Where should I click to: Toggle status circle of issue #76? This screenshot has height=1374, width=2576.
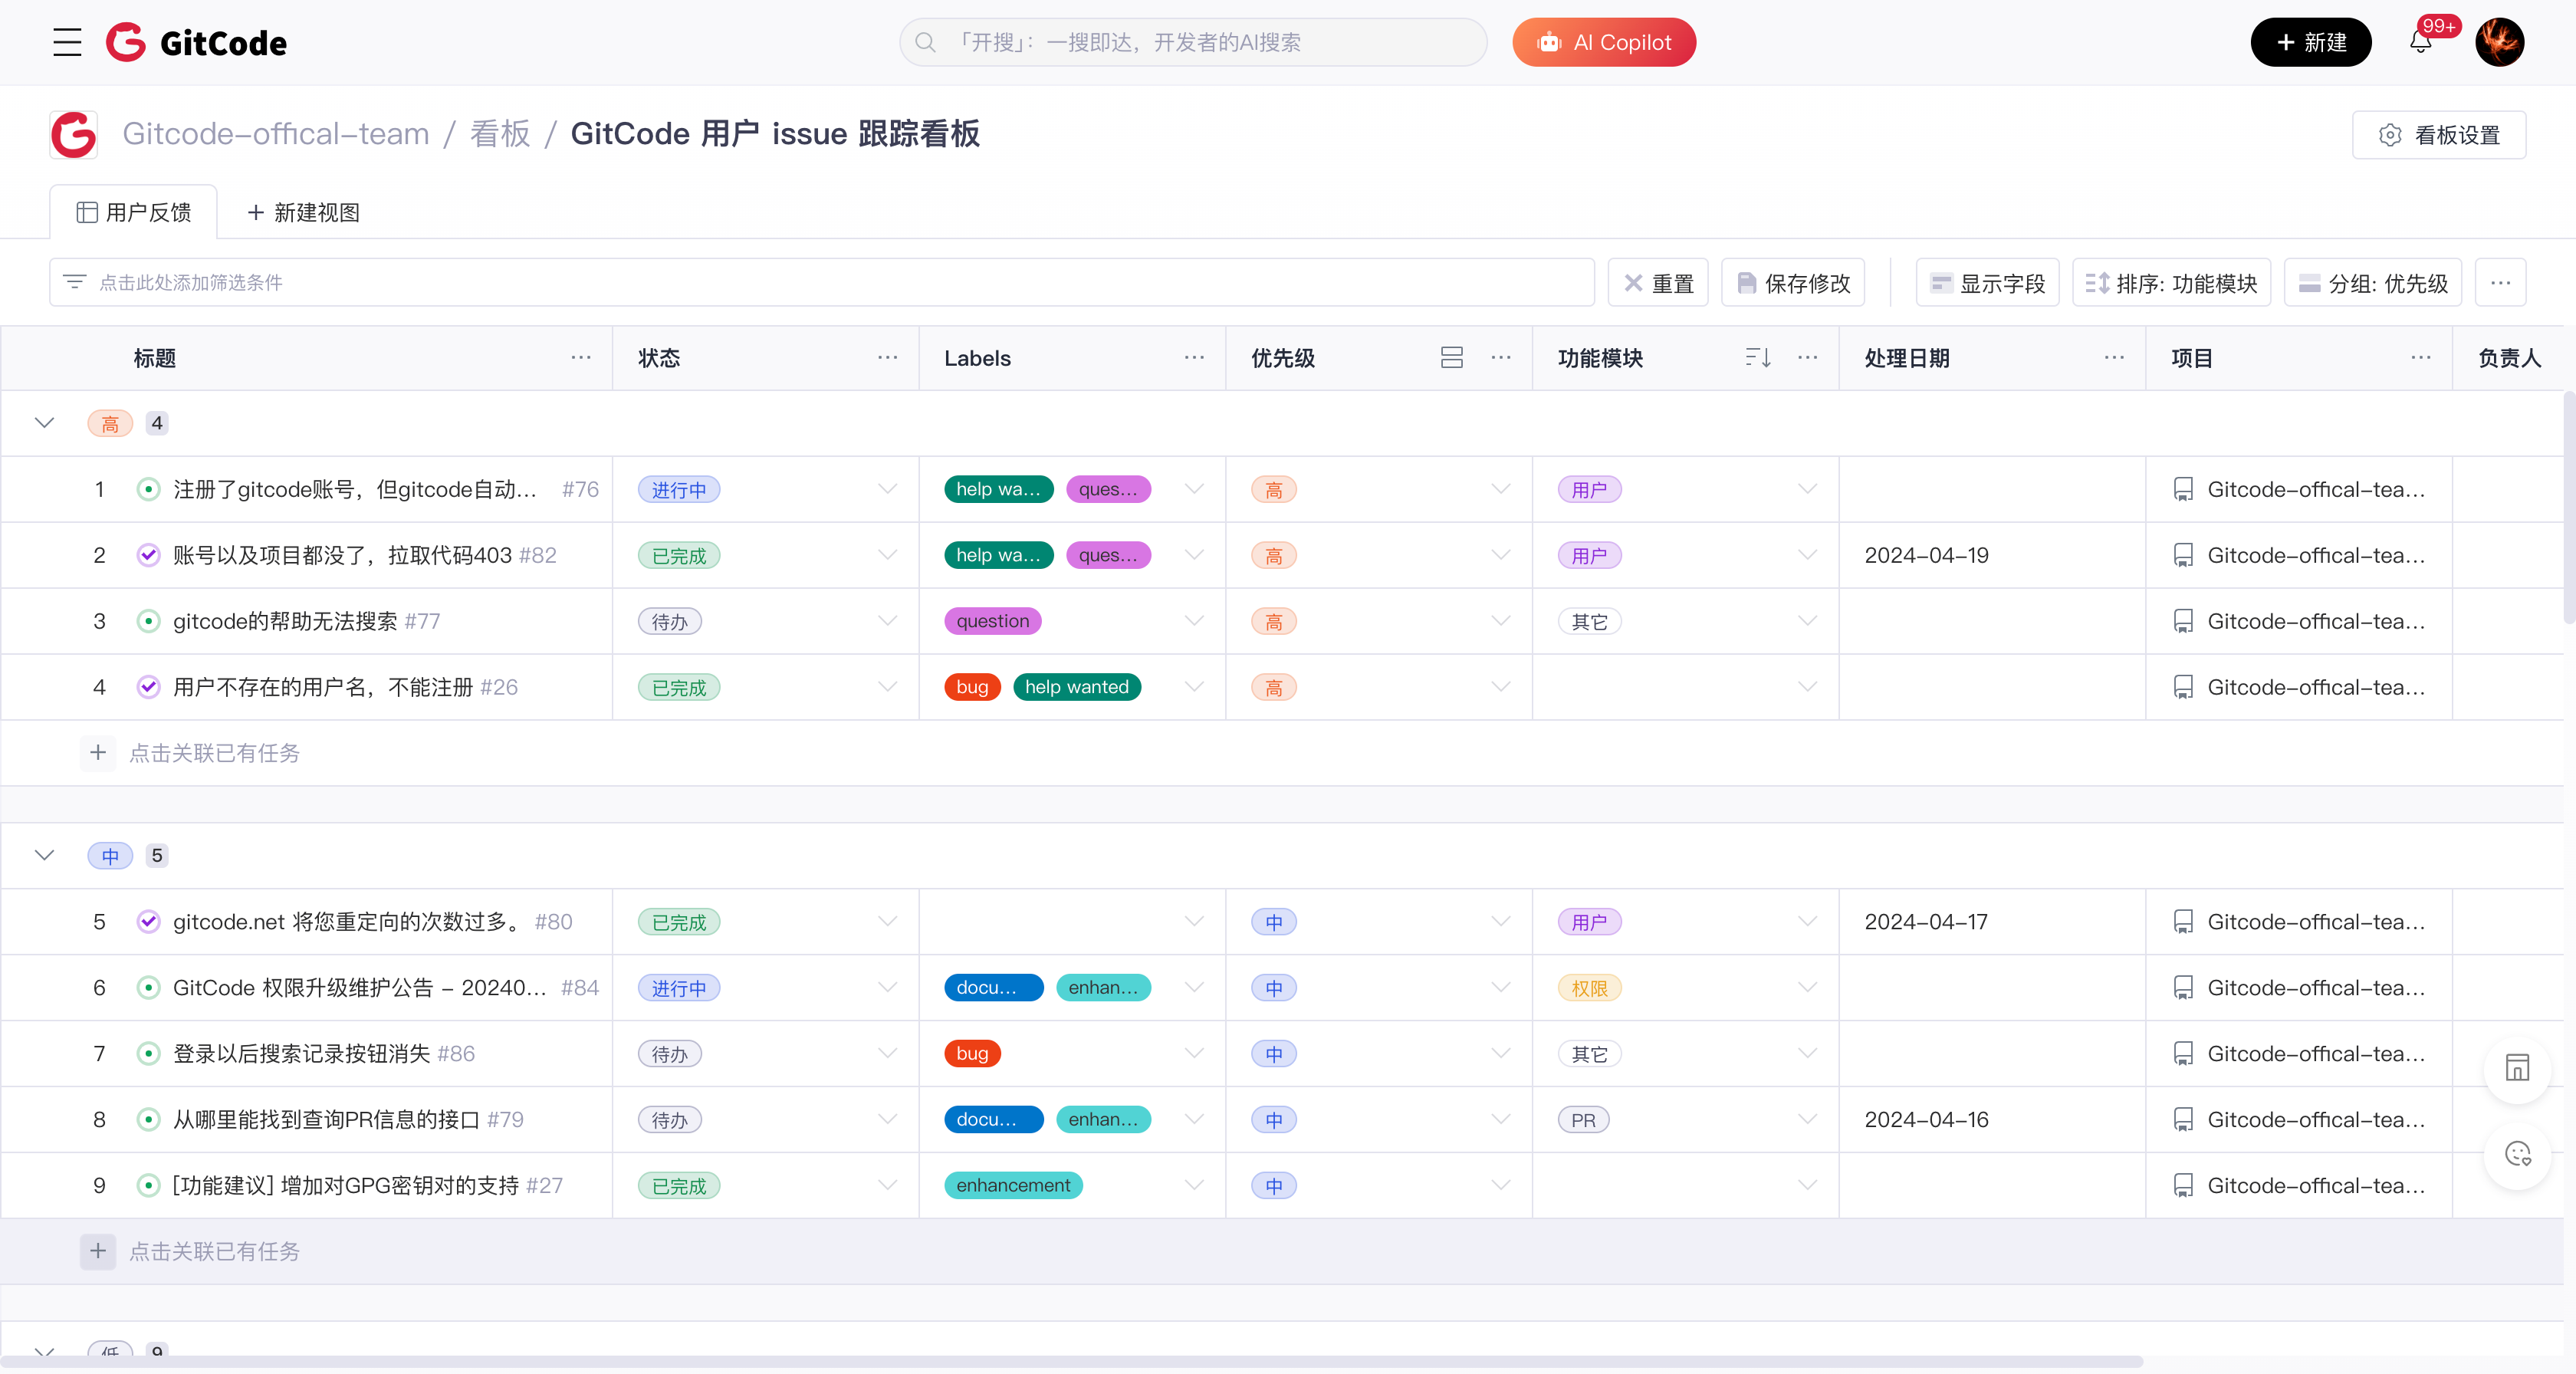pyautogui.click(x=148, y=489)
